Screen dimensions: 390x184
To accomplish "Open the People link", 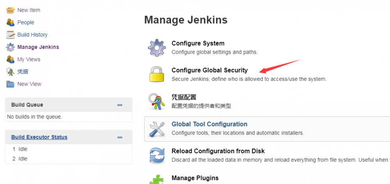I will point(26,22).
